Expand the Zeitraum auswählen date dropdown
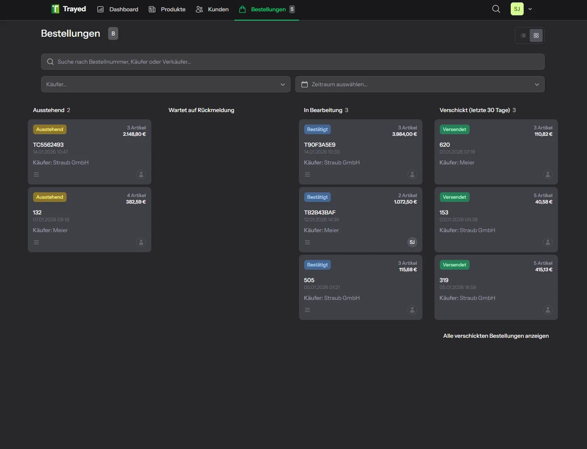The height and width of the screenshot is (449, 587). 420,84
